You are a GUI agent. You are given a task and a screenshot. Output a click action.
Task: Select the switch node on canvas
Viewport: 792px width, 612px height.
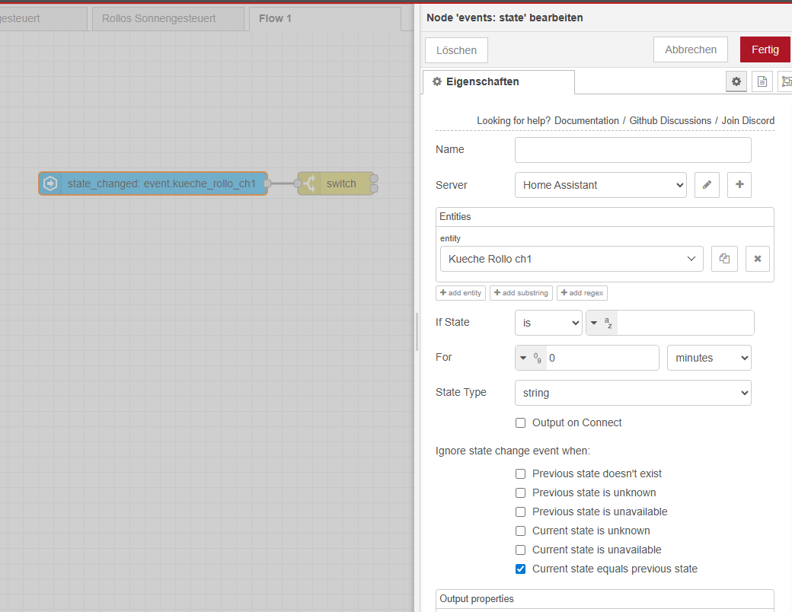340,183
